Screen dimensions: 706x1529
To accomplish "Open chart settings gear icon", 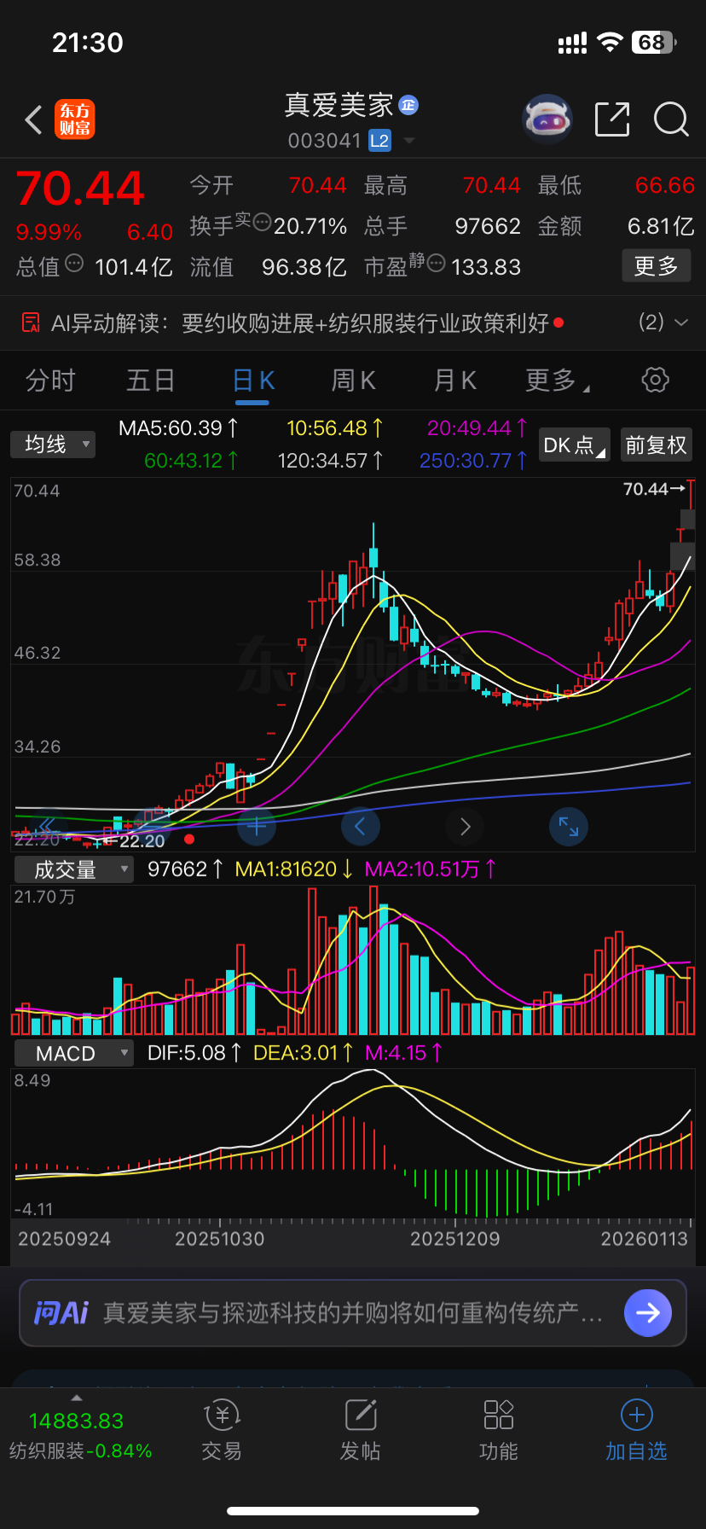I will click(x=655, y=380).
